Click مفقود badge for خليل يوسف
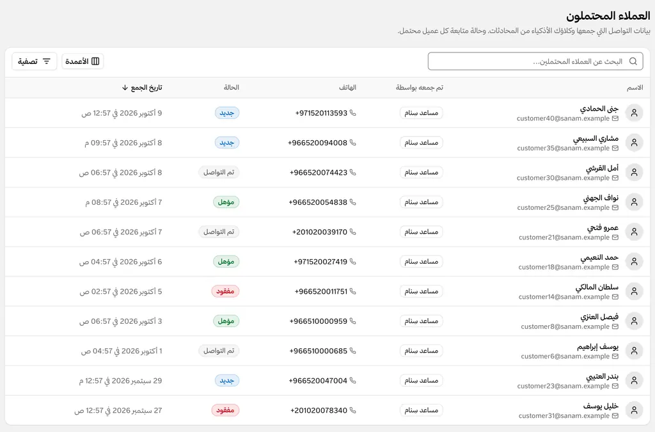The height and width of the screenshot is (432, 655). (225, 410)
